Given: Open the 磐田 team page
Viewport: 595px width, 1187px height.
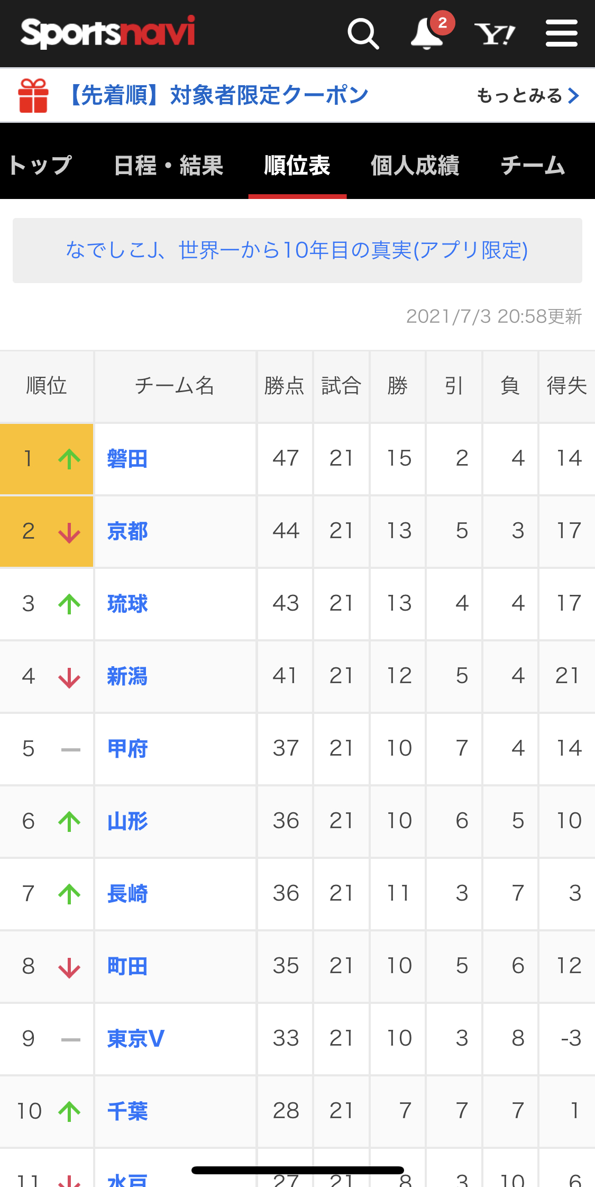Looking at the screenshot, I should pos(127,459).
